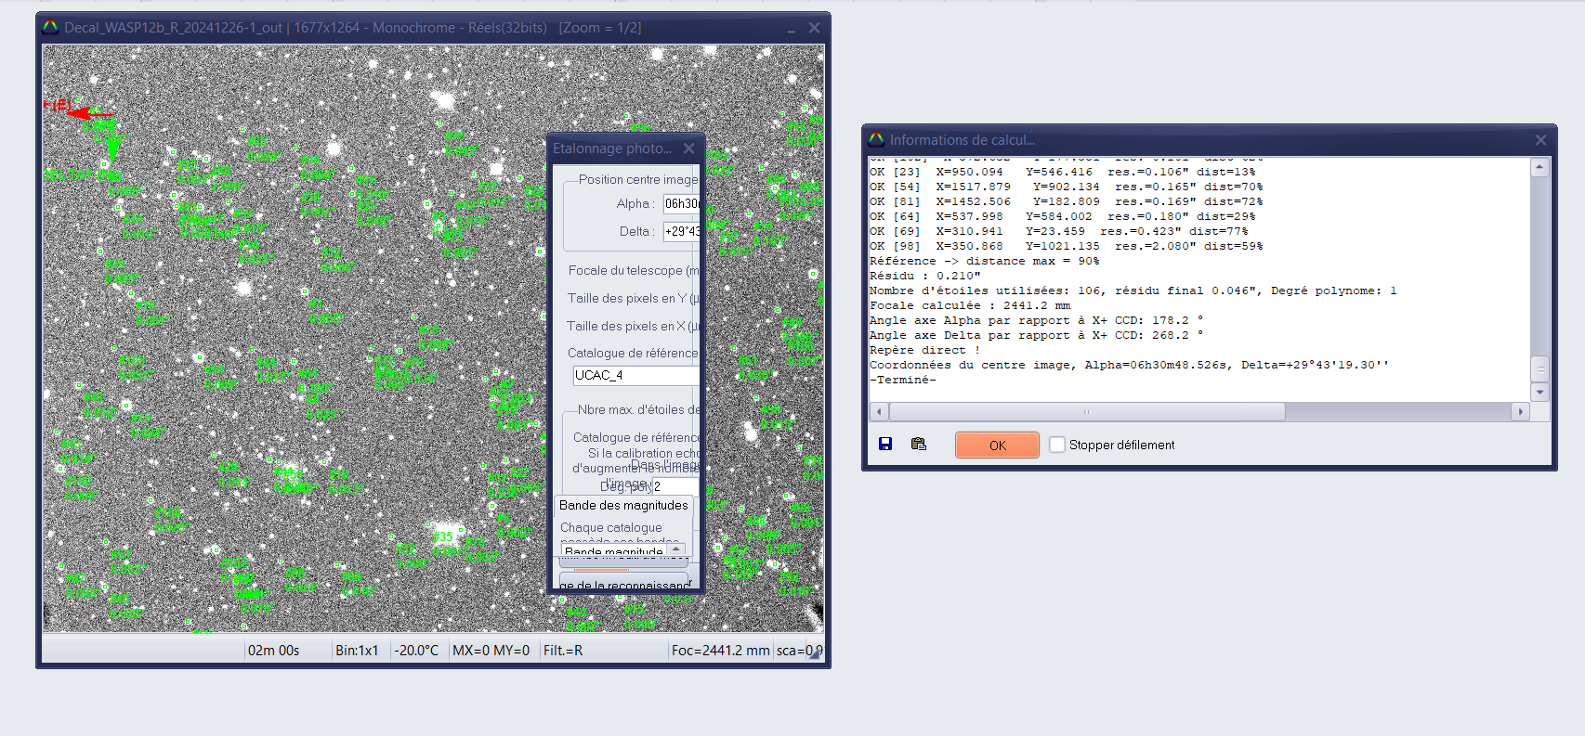
Task: Open the Bande magnitude dropdown
Action: pyautogui.click(x=676, y=549)
